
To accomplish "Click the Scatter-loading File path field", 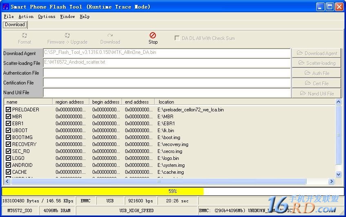I will tap(166, 63).
